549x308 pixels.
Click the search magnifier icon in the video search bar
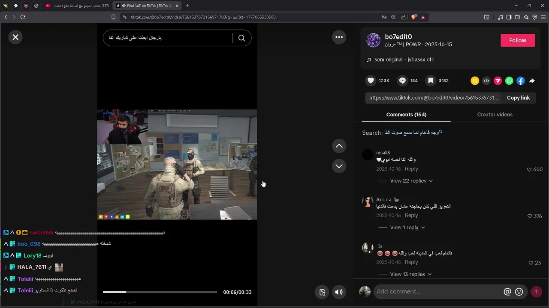[241, 38]
